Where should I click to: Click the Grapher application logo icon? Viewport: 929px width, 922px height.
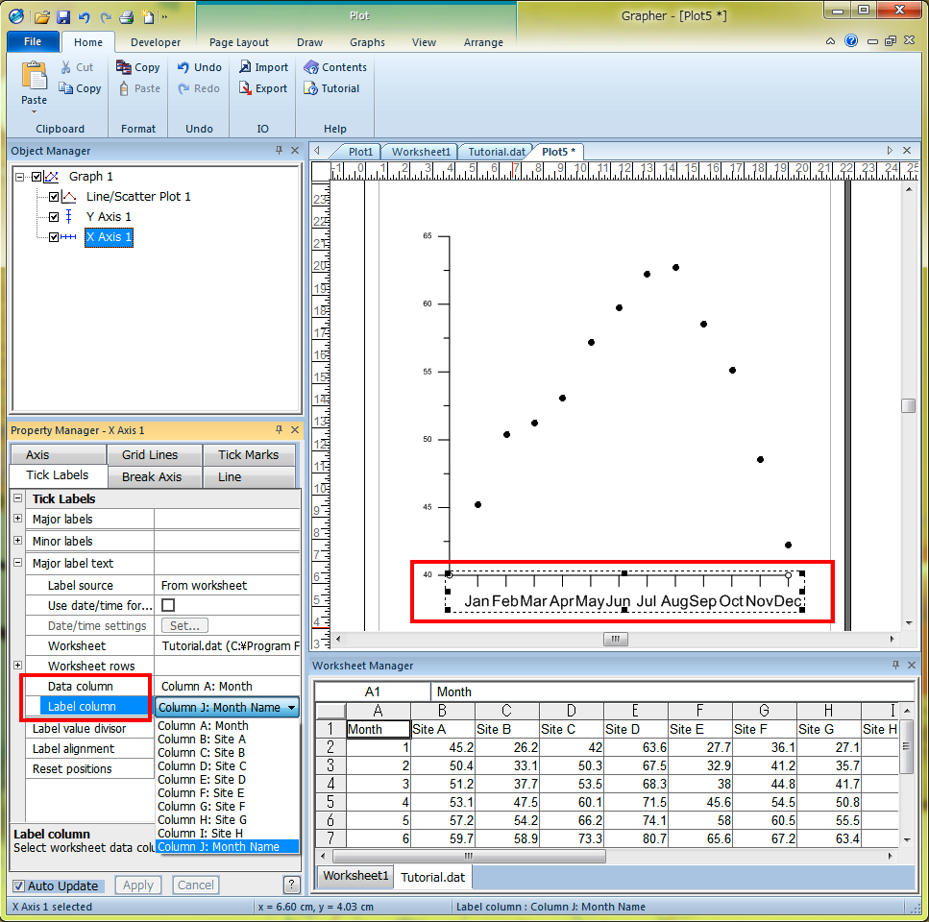pyautogui.click(x=16, y=16)
